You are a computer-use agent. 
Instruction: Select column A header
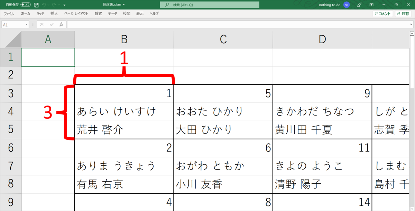(48, 39)
